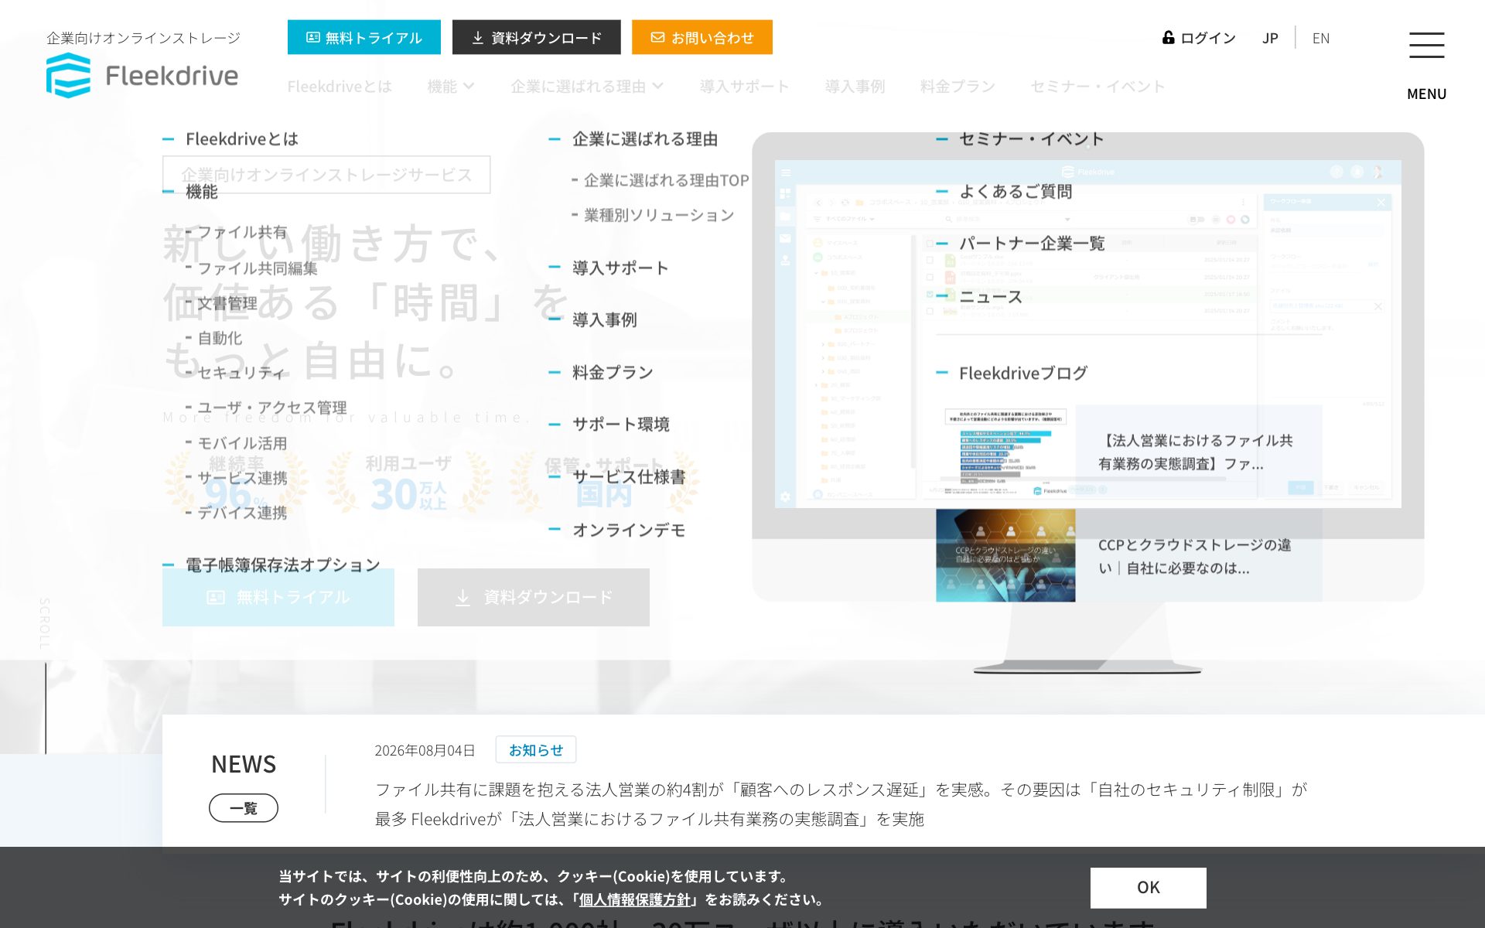Click the お知らせ news tag
Screen dimensions: 1485x928
click(x=536, y=750)
